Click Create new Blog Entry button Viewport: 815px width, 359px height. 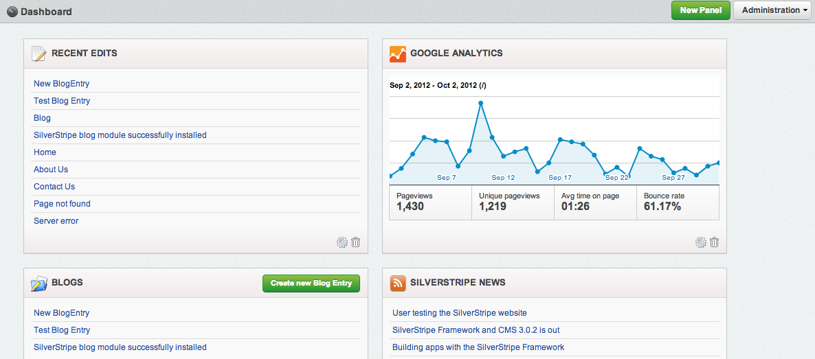tap(311, 283)
